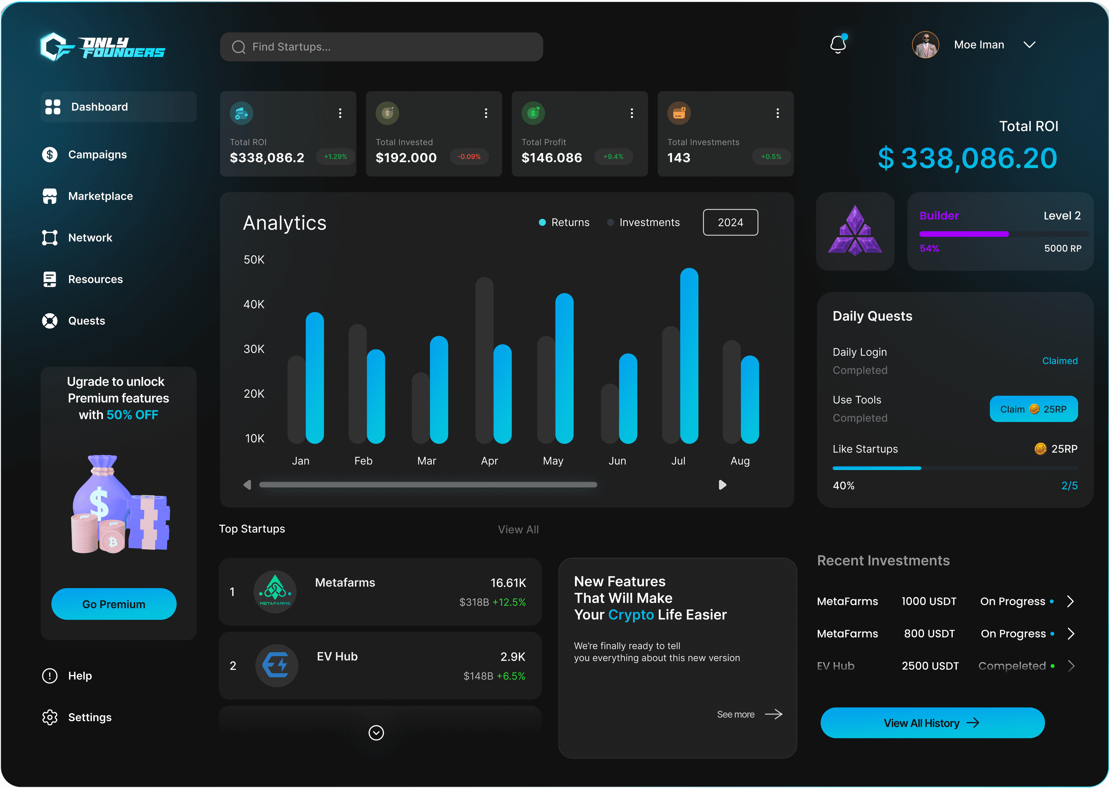Click the purple Builder badge icon
The height and width of the screenshot is (788, 1109).
click(x=855, y=231)
